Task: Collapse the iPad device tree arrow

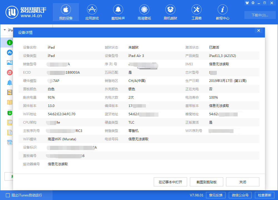Action: click(x=5, y=30)
